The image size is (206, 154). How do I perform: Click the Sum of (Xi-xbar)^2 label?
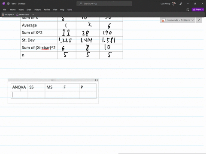tap(39, 47)
